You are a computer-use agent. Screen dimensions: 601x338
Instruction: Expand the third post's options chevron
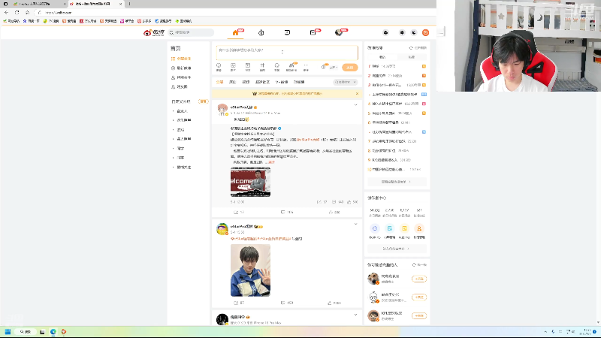click(x=355, y=315)
